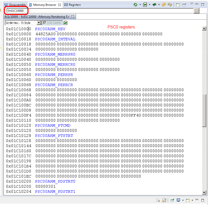Open dropdown next to the CPU chip icon
Image resolution: width=208 pixels, height=205 pixels.
tap(140, 5)
